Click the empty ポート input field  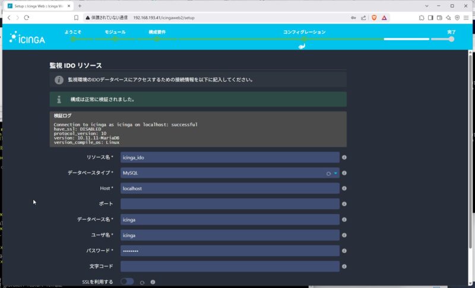click(x=230, y=204)
